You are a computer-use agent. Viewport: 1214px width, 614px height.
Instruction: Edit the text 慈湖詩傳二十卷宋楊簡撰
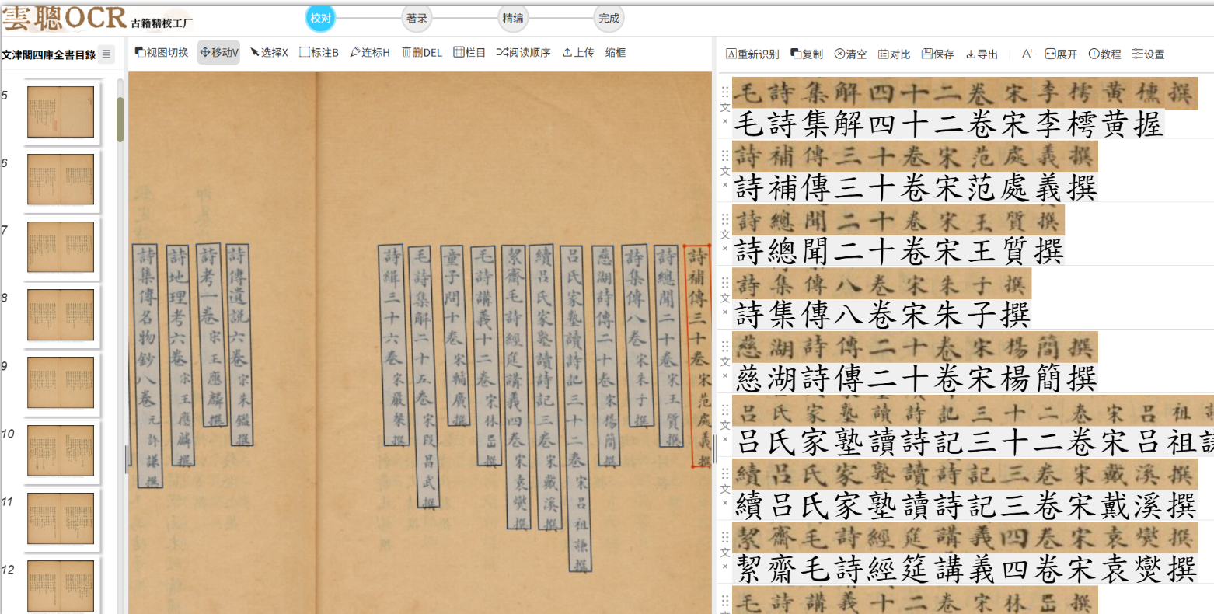916,379
